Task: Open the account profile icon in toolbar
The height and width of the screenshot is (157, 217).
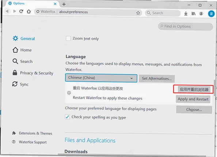Action: (x=201, y=14)
